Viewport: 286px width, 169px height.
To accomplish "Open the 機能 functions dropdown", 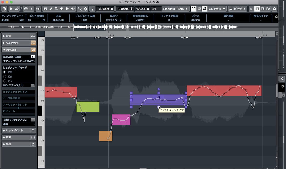I will pos(19,124).
